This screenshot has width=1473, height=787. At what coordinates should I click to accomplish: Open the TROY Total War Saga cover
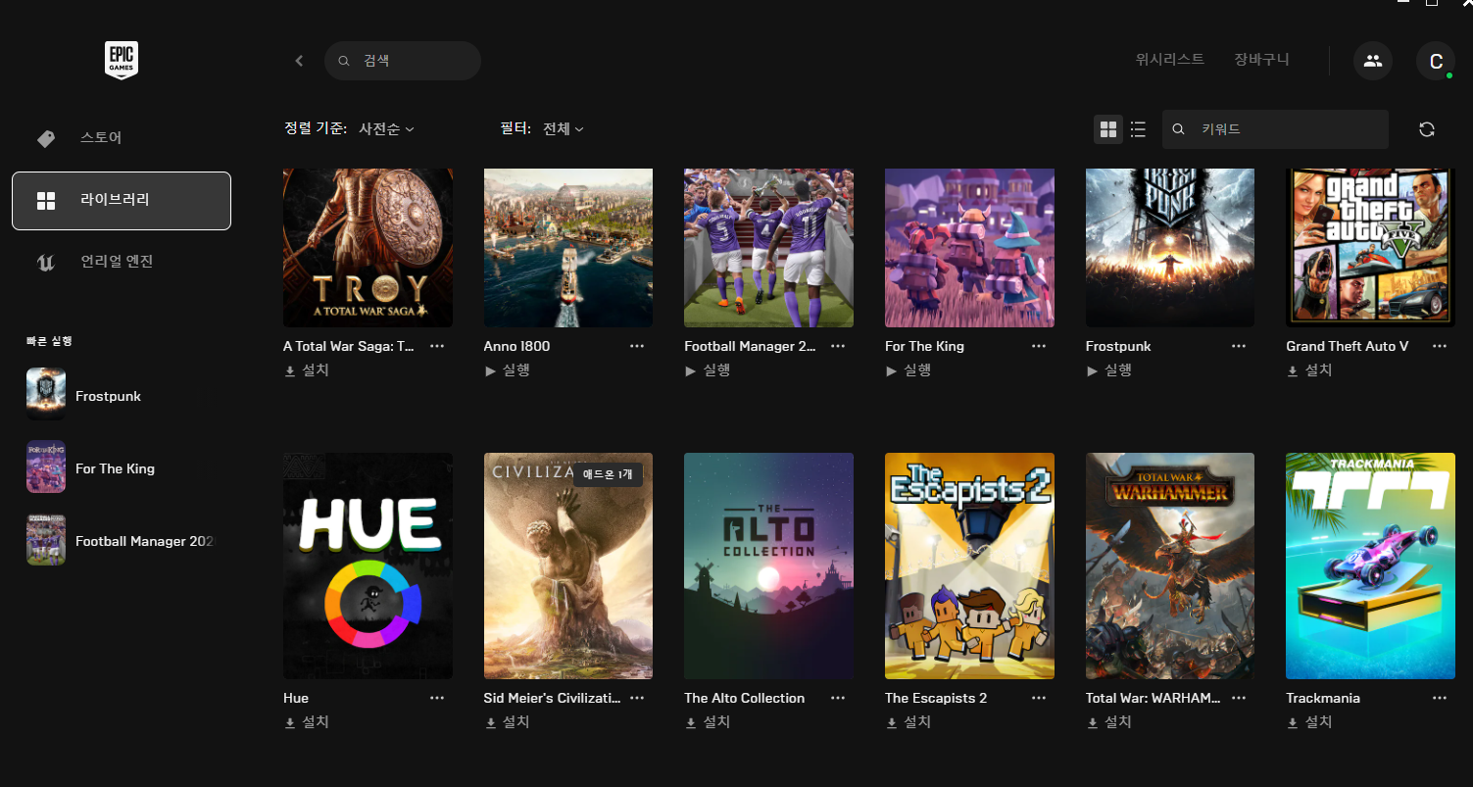[368, 247]
